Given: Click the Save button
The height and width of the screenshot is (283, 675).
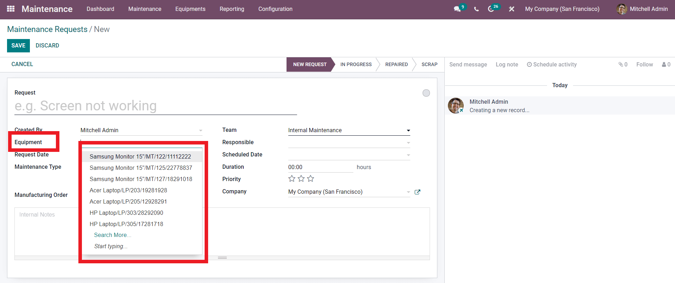Looking at the screenshot, I should click(x=18, y=46).
